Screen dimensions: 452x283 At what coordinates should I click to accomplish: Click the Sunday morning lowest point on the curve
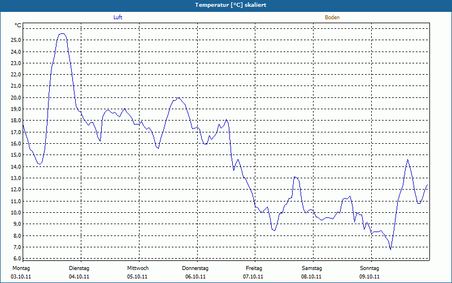390,249
